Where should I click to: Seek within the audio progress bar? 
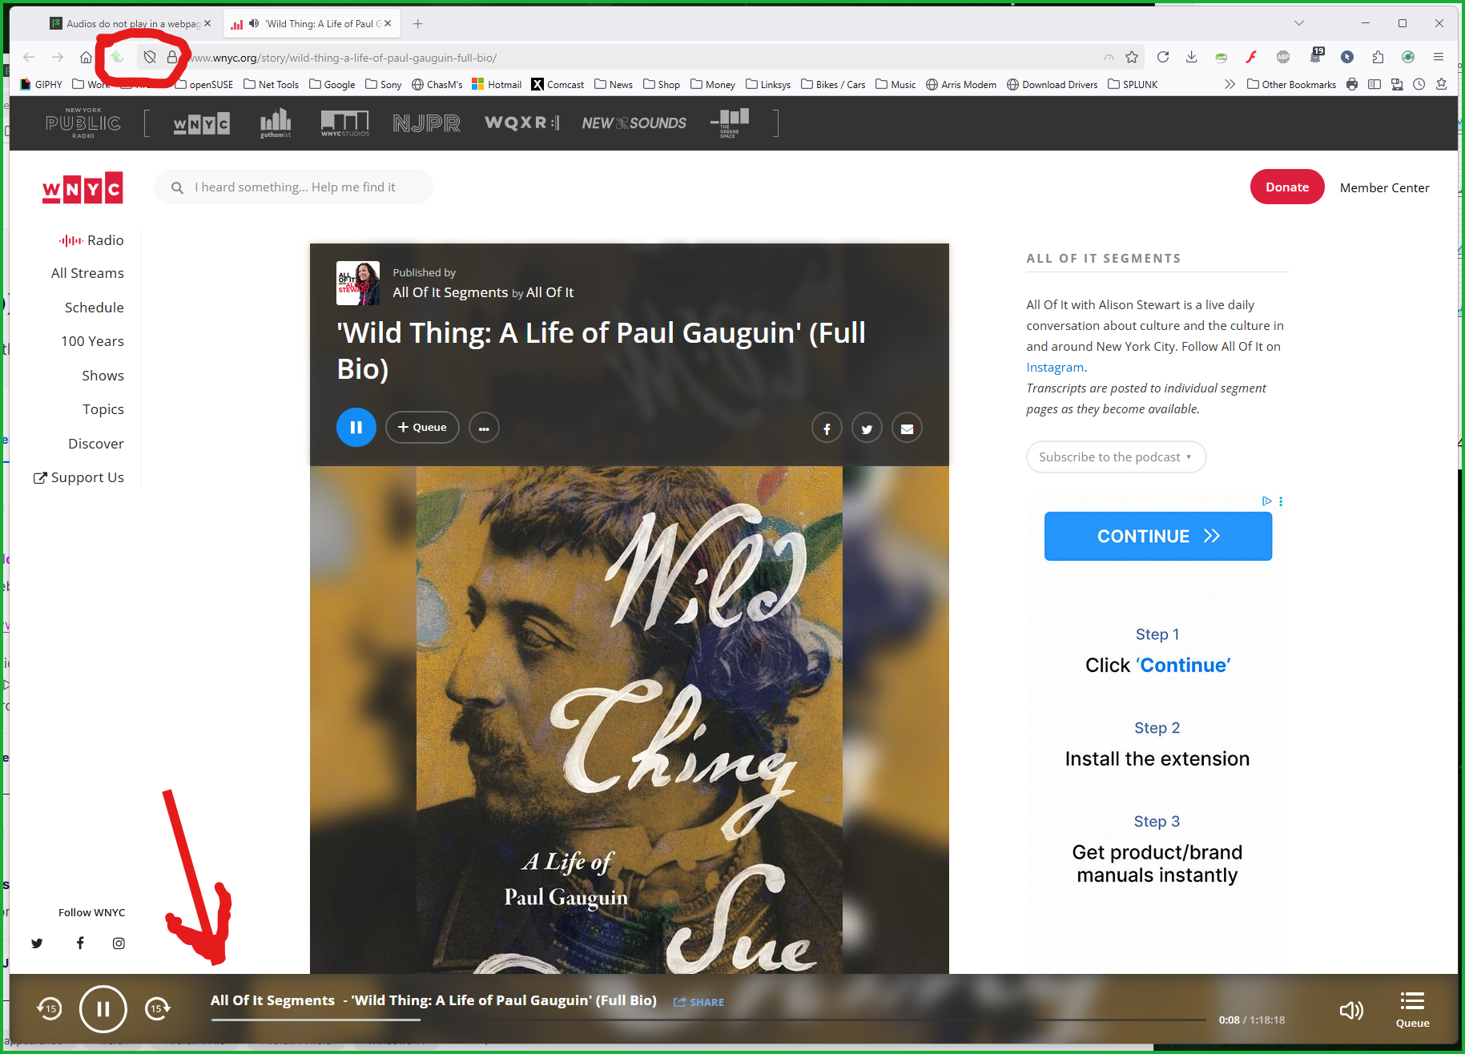click(708, 1020)
